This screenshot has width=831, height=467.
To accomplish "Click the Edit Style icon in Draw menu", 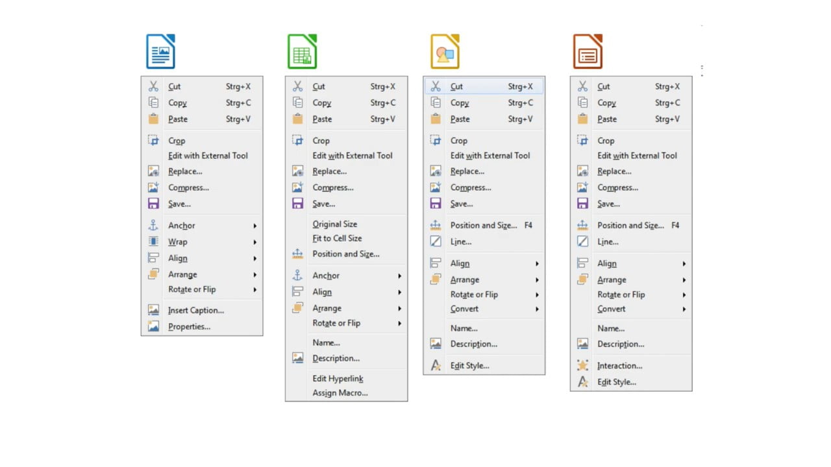I will (436, 366).
